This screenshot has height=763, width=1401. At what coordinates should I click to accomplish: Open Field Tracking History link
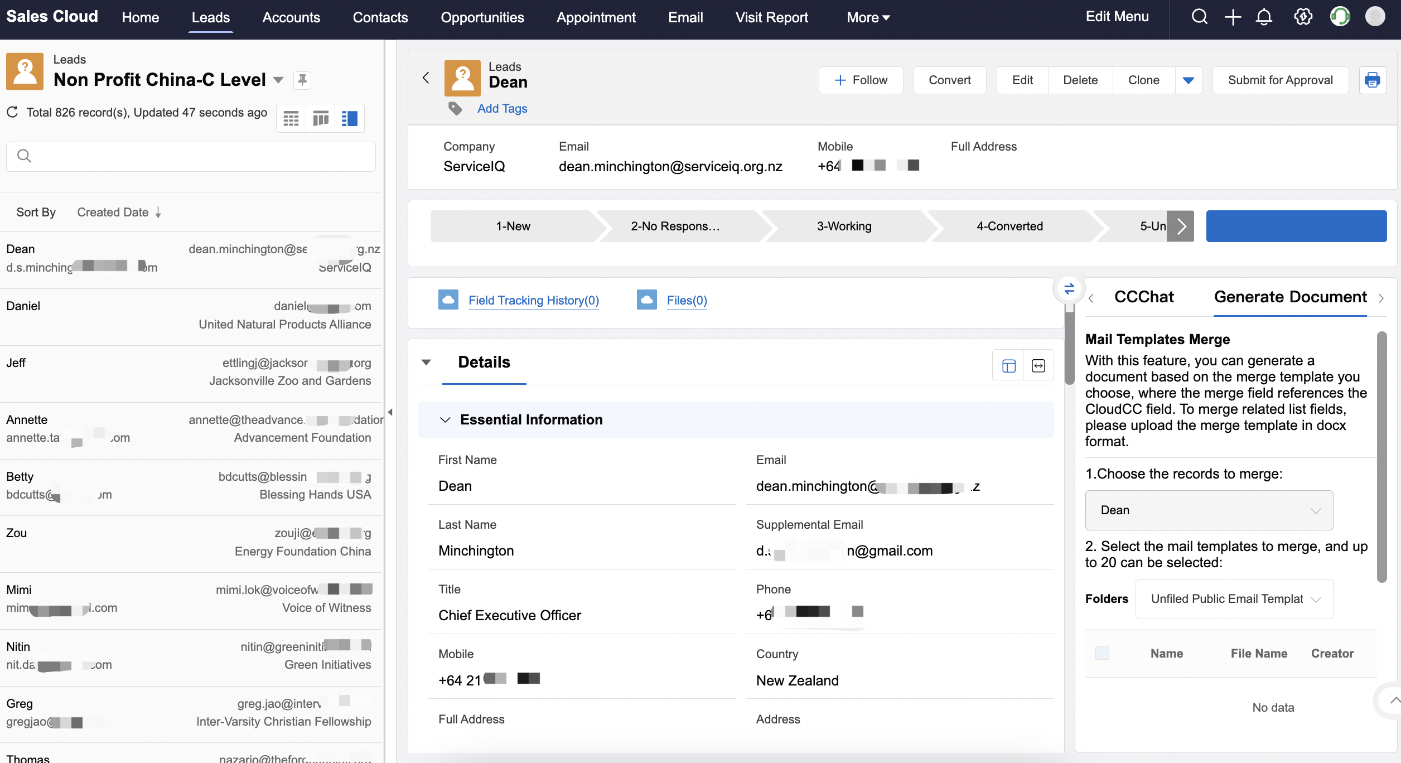[x=533, y=301]
